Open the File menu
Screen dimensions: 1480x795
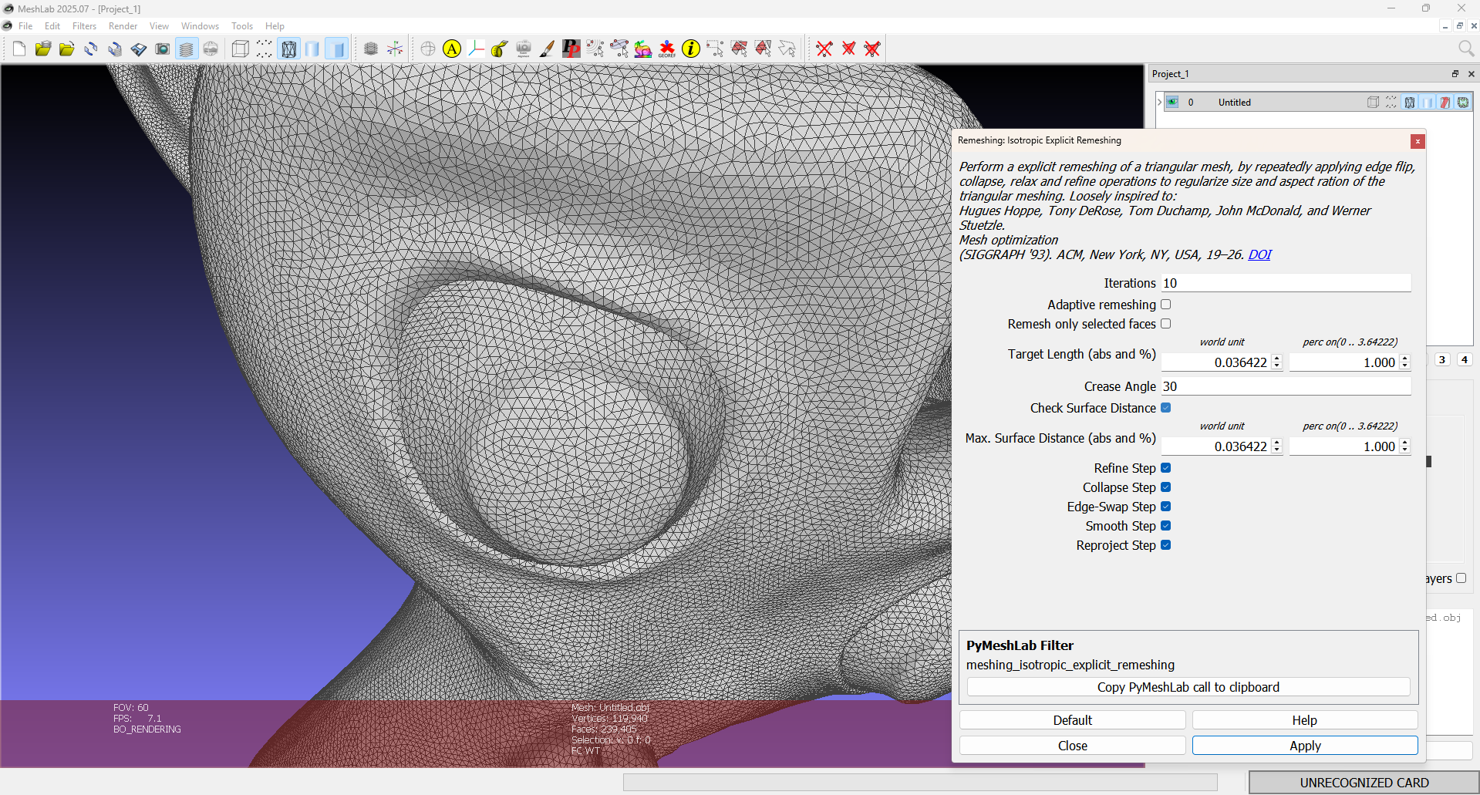pyautogui.click(x=25, y=26)
